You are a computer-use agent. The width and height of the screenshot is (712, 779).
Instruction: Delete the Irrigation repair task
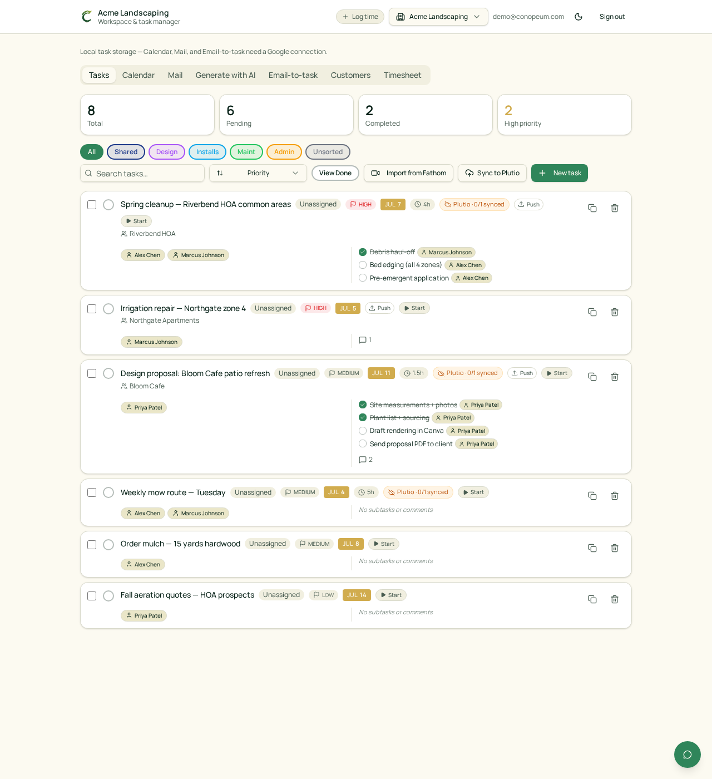pos(615,312)
